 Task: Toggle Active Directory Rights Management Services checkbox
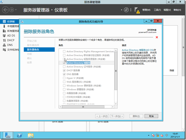(x=64, y=51)
